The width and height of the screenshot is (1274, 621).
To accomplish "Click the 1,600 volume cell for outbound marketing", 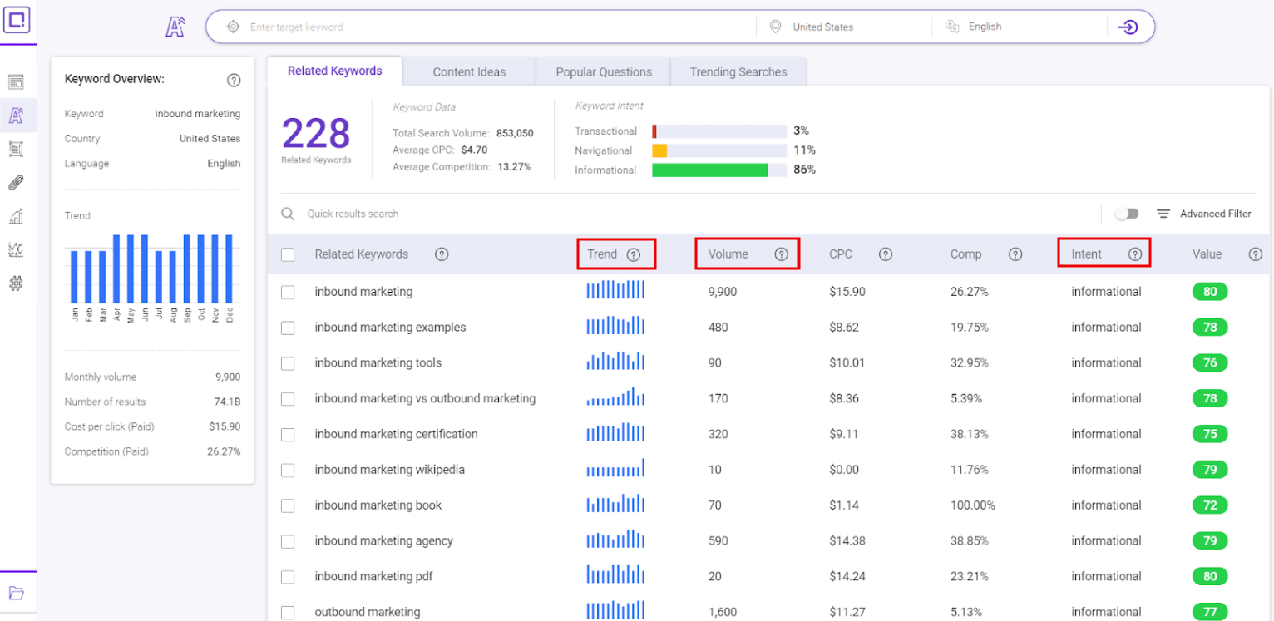I will pyautogui.click(x=723, y=612).
